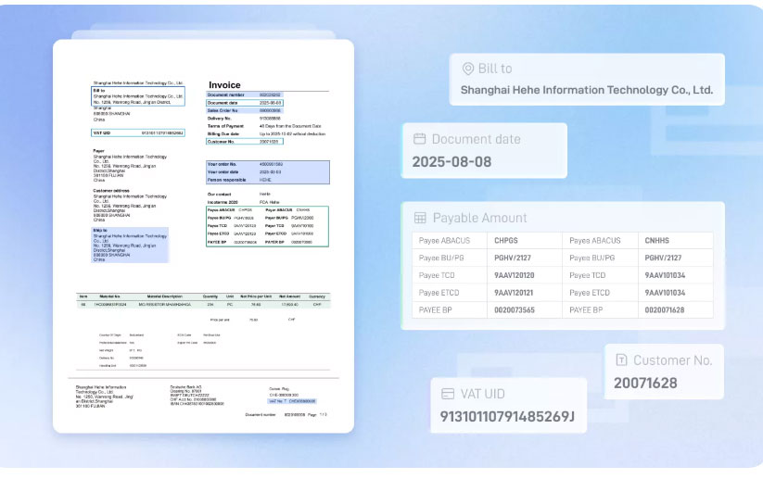Screen dimensions: 763x479
Task: Click the green item line row in invoice table
Action: point(203,305)
